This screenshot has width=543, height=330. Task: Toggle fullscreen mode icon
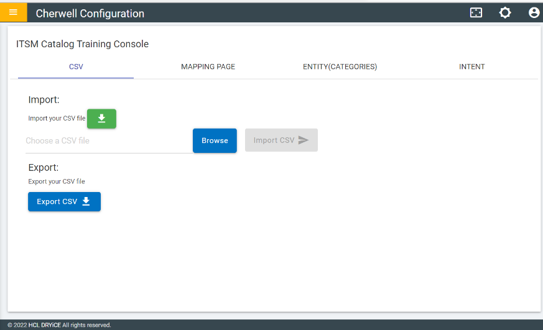[476, 13]
